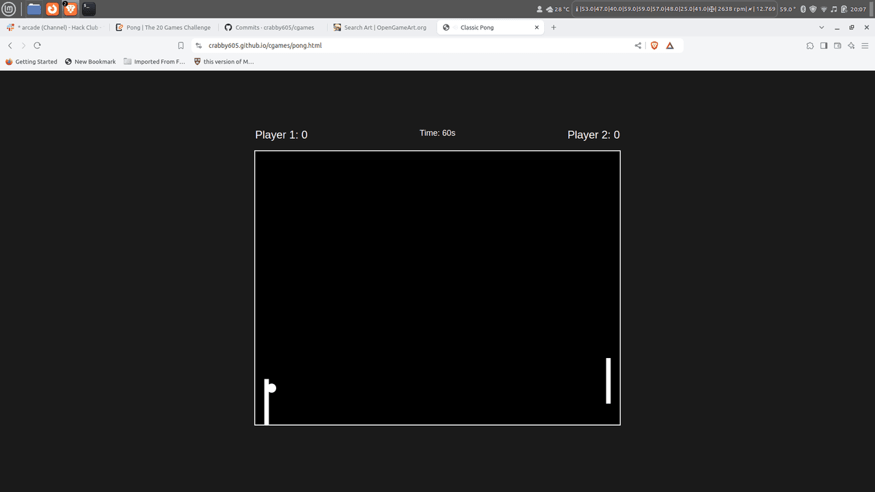Image resolution: width=875 pixels, height=492 pixels.
Task: Open the Getting Started bookmark
Action: tap(31, 61)
